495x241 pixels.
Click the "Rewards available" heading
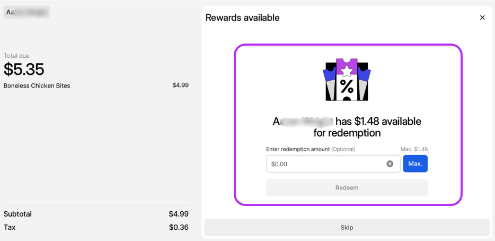click(242, 18)
